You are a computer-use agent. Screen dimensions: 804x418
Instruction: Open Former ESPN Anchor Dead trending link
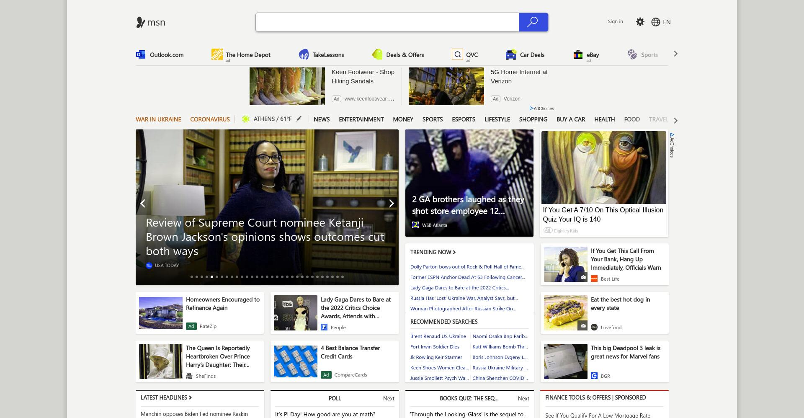pos(467,277)
